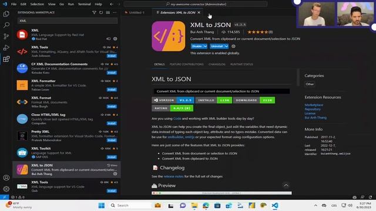The height and width of the screenshot is (211, 376).
Task: Select Close HTML/XML tag in results list
Action: coord(66,119)
